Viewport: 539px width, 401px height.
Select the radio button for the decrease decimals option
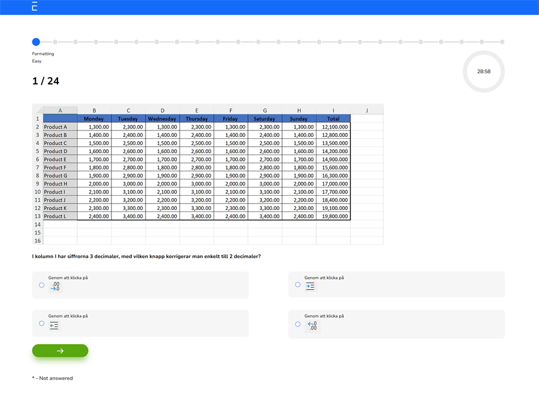[x=41, y=285]
